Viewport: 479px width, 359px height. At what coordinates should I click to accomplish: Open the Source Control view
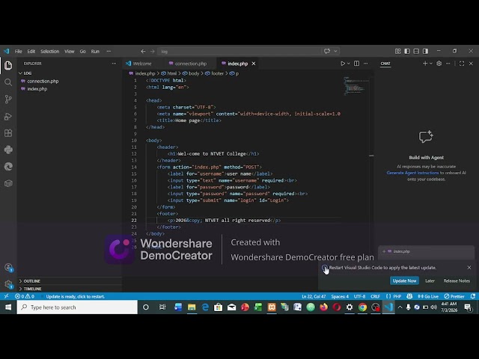[8, 99]
